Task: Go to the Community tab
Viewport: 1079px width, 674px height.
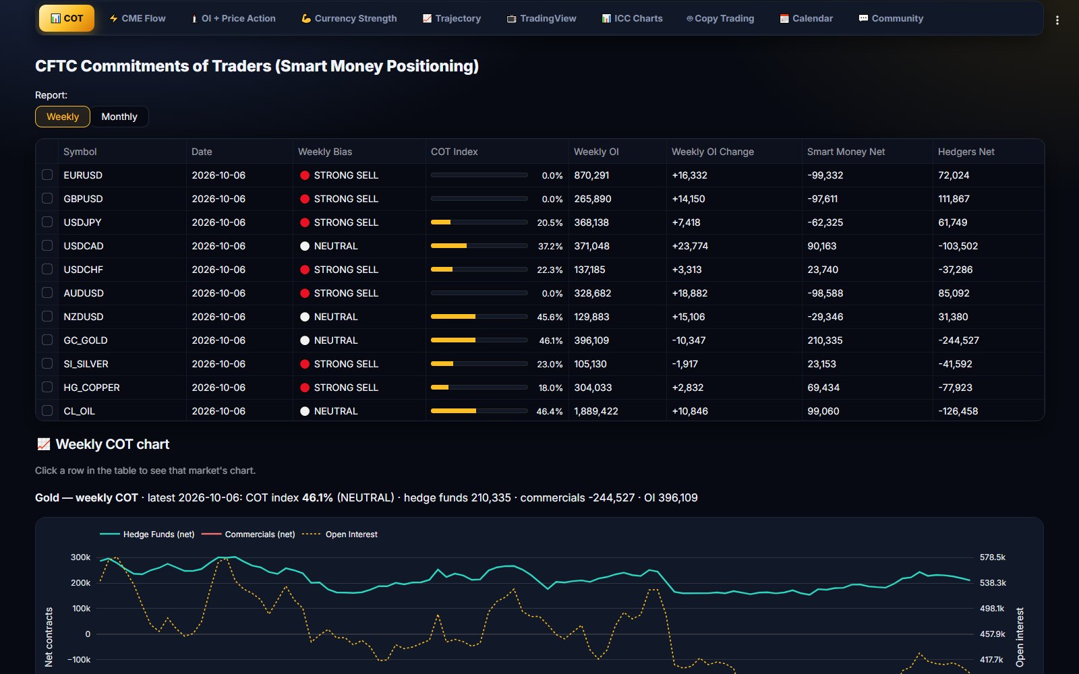Action: click(x=891, y=18)
